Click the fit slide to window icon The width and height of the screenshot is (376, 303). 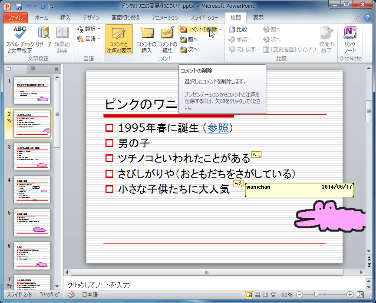360,295
